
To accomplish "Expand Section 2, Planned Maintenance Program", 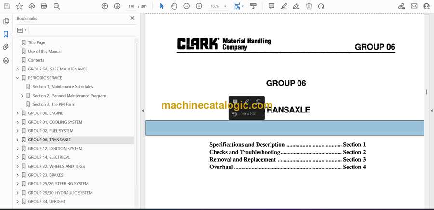I will coord(22,96).
